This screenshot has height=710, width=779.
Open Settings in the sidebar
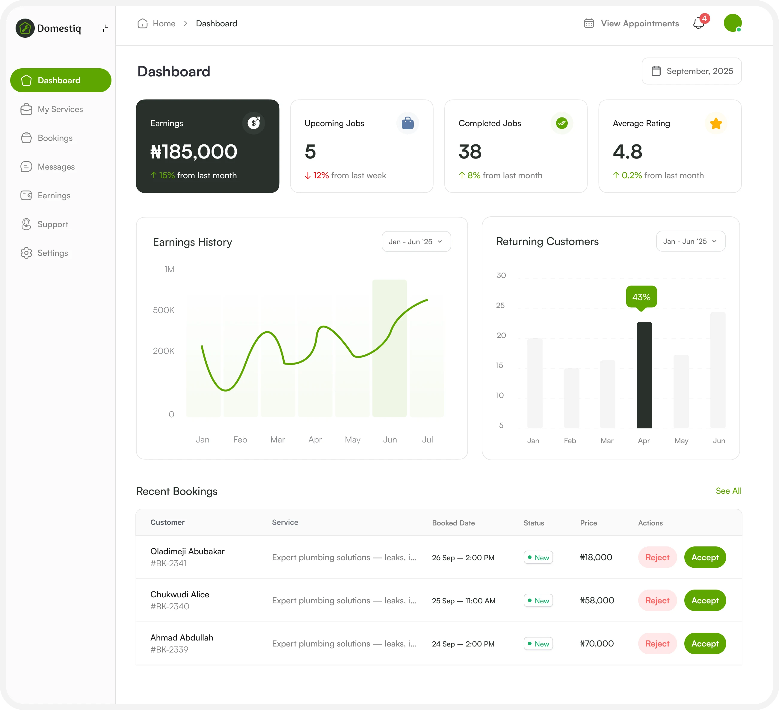point(52,253)
